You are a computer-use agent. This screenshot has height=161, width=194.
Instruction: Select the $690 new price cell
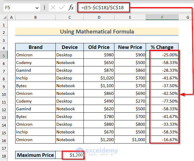point(130,93)
